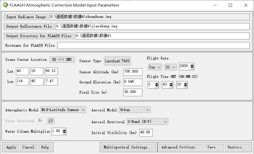The image size is (254, 154).
Task: Click the Sensor Altitude field showing 705.000
Action: tap(133, 72)
